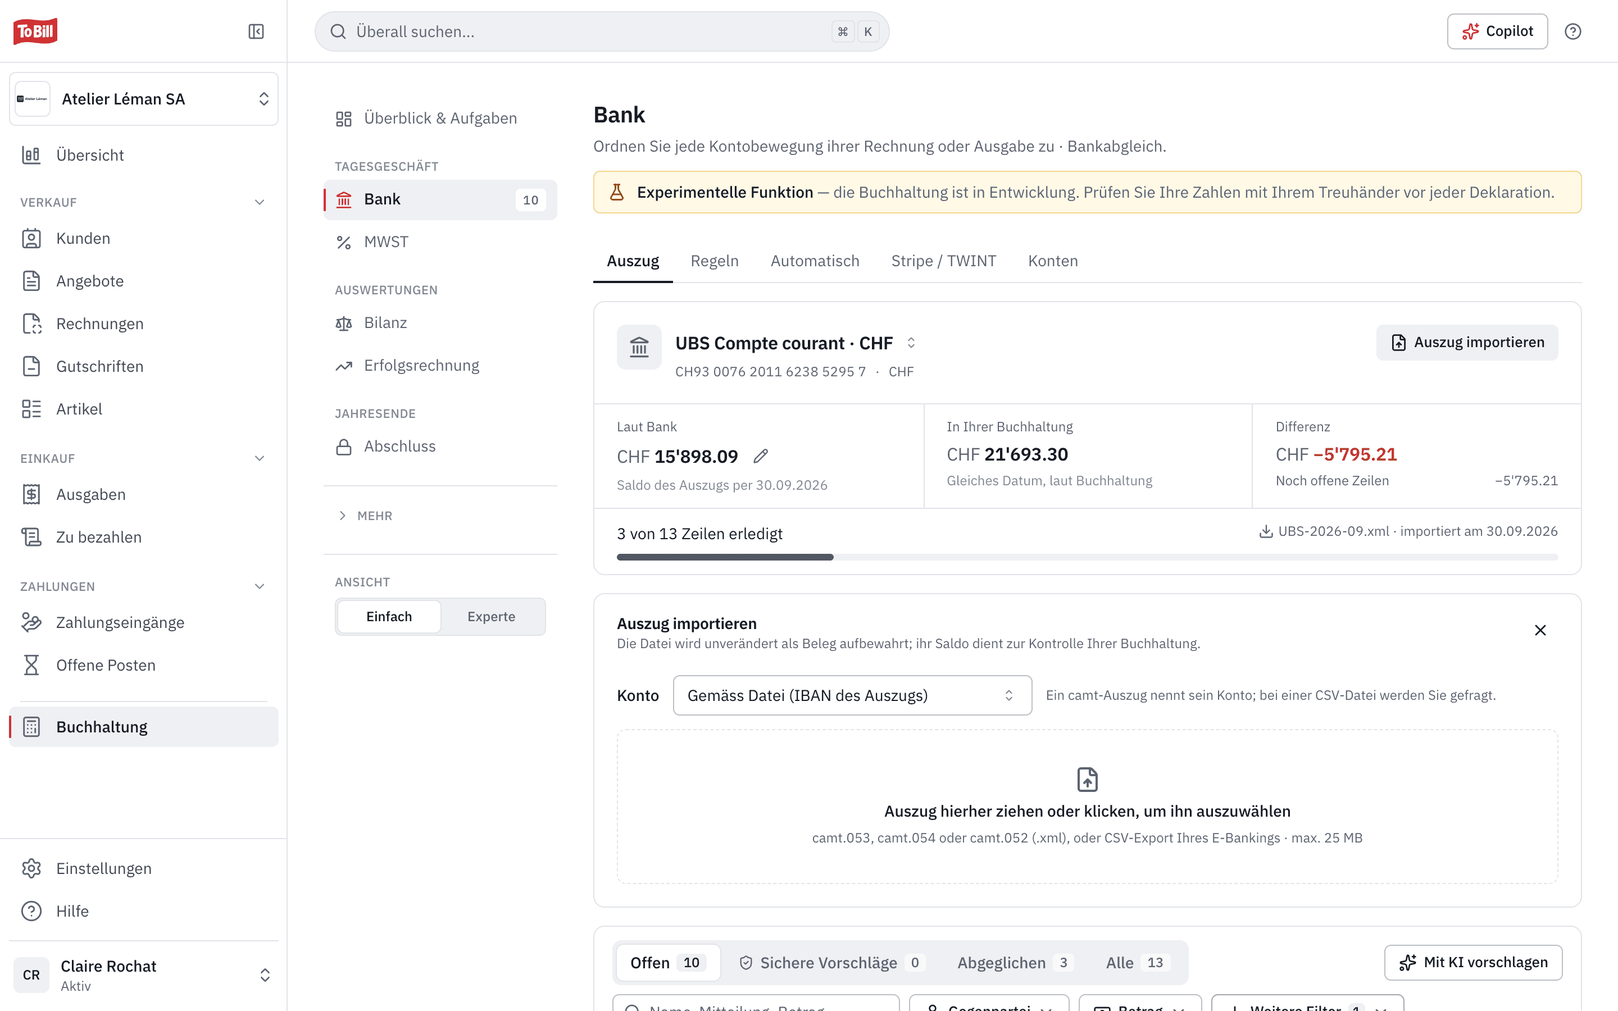
Task: Open Übersicht in the sidebar
Action: [x=143, y=155]
